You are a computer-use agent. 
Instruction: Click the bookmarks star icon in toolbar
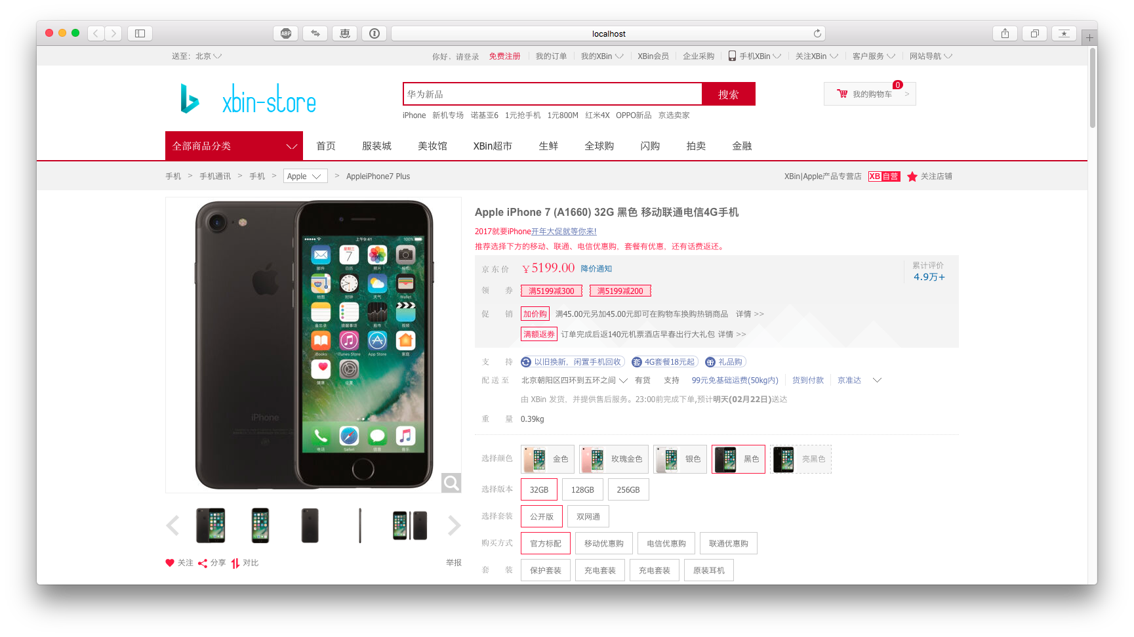tap(1064, 33)
